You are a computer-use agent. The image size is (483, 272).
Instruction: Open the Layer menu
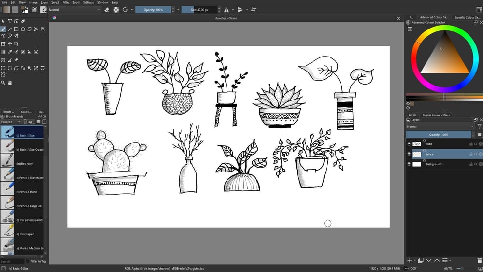pyautogui.click(x=44, y=2)
